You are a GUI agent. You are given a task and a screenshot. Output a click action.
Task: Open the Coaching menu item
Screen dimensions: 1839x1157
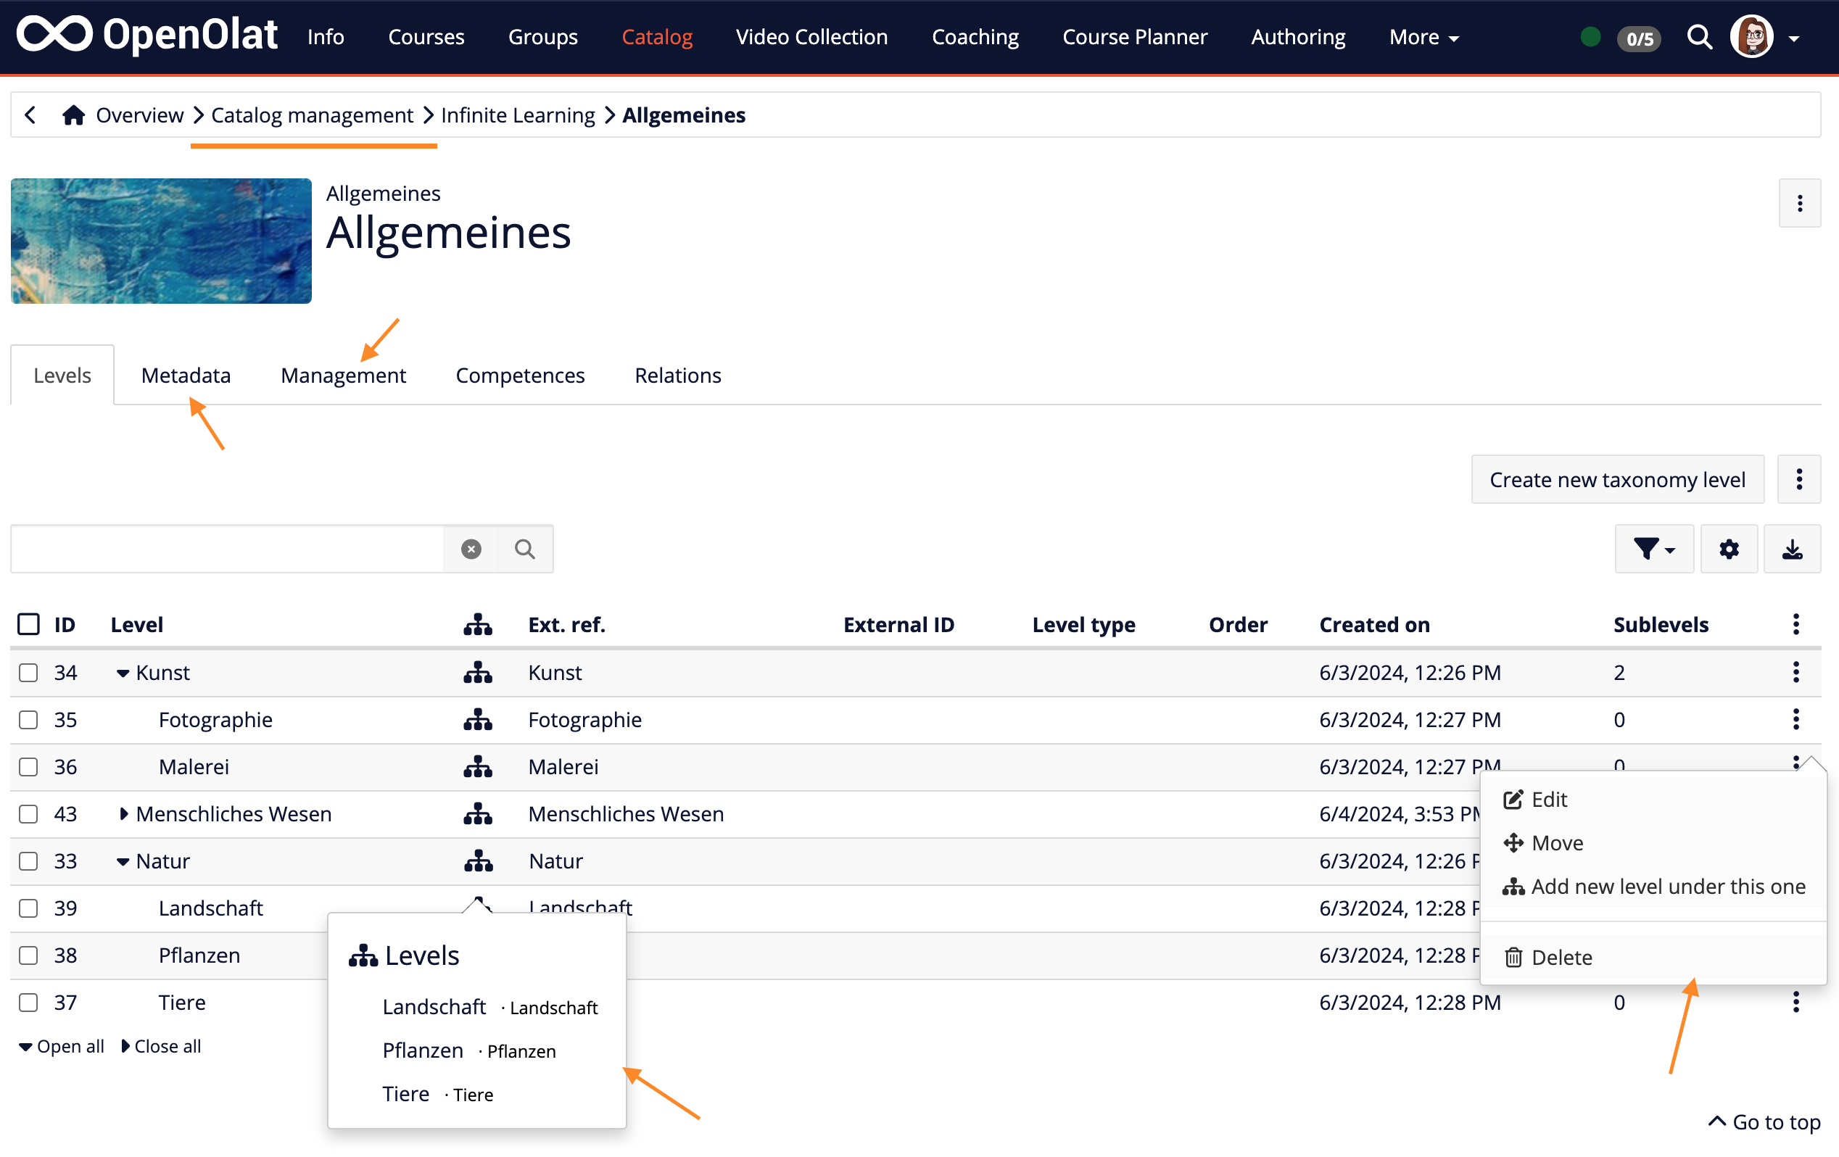(975, 37)
